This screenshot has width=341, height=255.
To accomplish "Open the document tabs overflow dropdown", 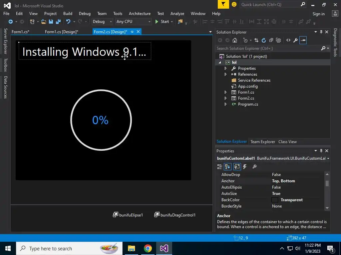I will coord(210,32).
